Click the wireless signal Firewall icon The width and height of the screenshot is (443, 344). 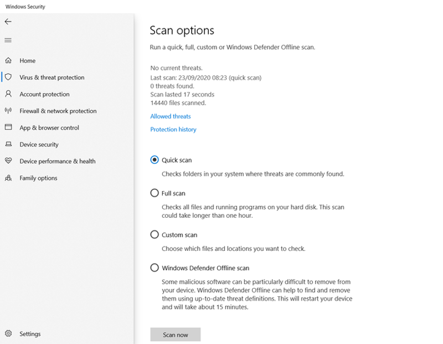(8, 110)
